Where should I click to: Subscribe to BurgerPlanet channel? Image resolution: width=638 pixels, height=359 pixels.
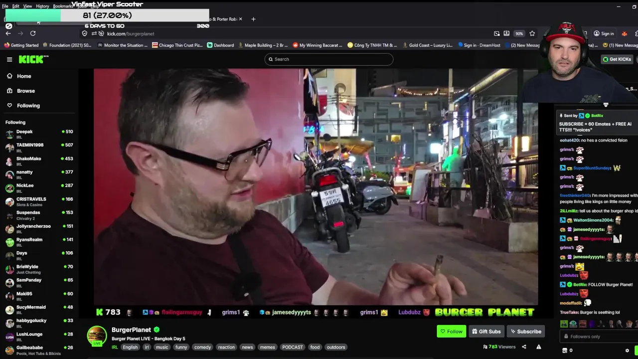click(525, 332)
